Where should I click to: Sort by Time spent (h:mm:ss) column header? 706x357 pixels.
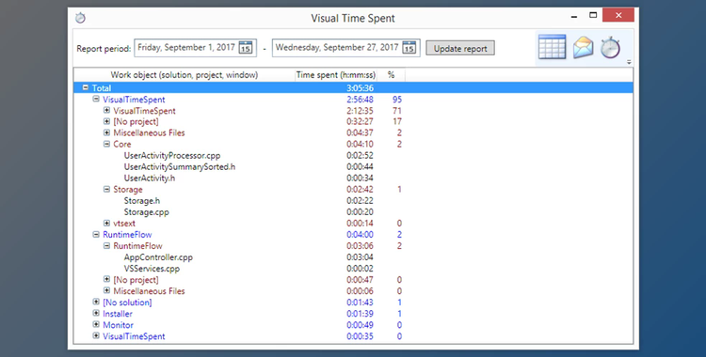[x=335, y=75]
